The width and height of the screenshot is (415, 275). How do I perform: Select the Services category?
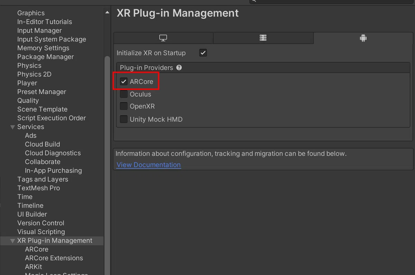tap(30, 127)
